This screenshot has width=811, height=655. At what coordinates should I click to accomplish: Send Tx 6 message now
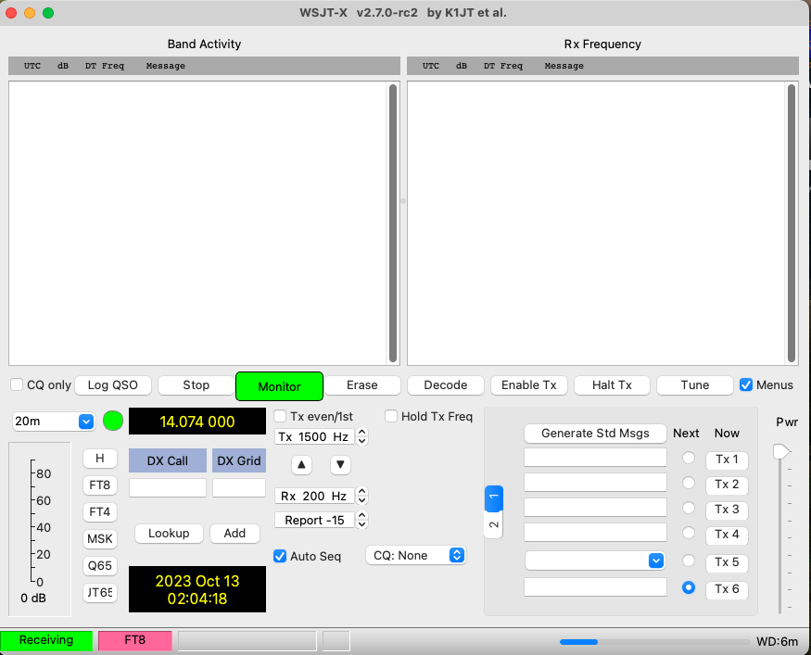coord(727,589)
